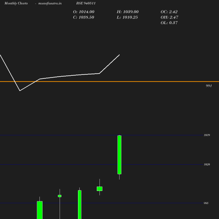Select the tallest latest green candle reaching 1039
The height and width of the screenshot is (219, 219).
pos(120,155)
